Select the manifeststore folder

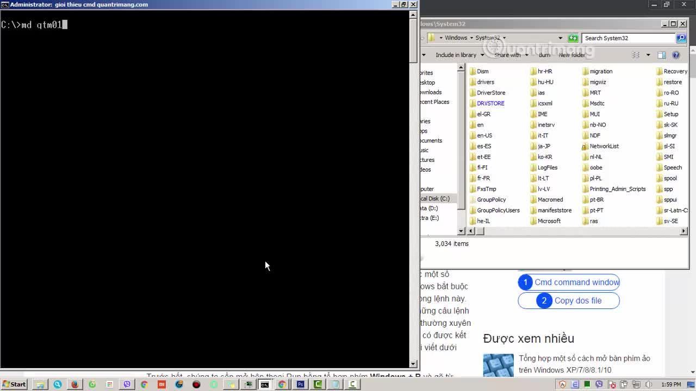[x=550, y=210]
